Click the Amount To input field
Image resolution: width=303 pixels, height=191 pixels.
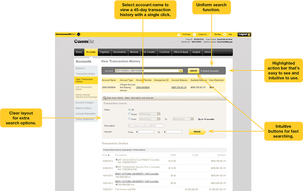pyautogui.click(x=174, y=132)
